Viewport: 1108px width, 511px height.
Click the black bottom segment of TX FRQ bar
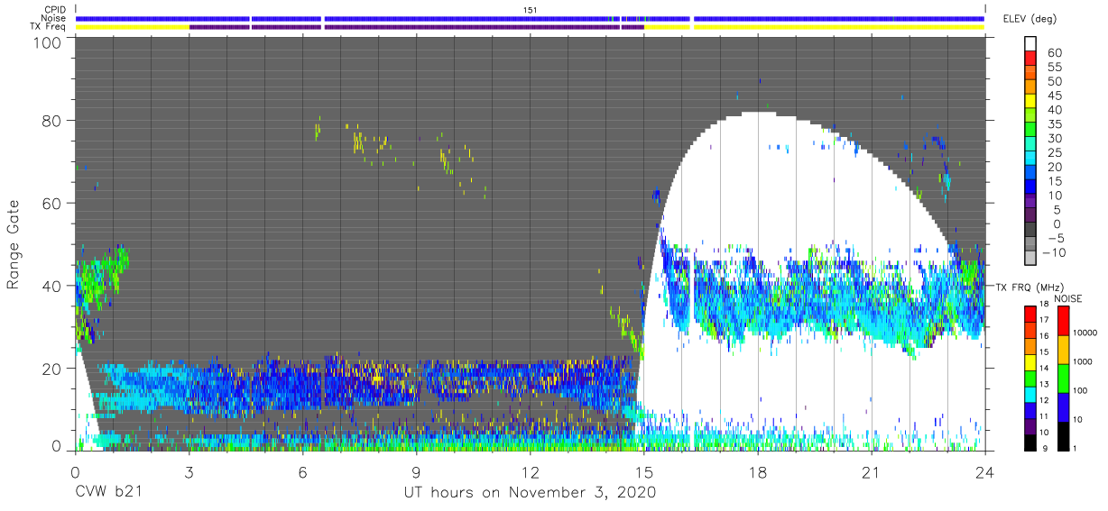pyautogui.click(x=1030, y=443)
